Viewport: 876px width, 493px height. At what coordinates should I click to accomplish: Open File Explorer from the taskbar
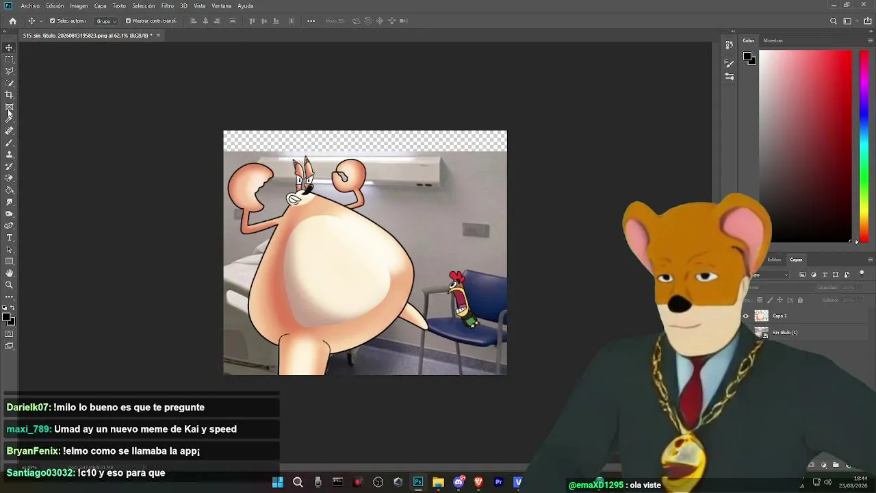pos(438,482)
